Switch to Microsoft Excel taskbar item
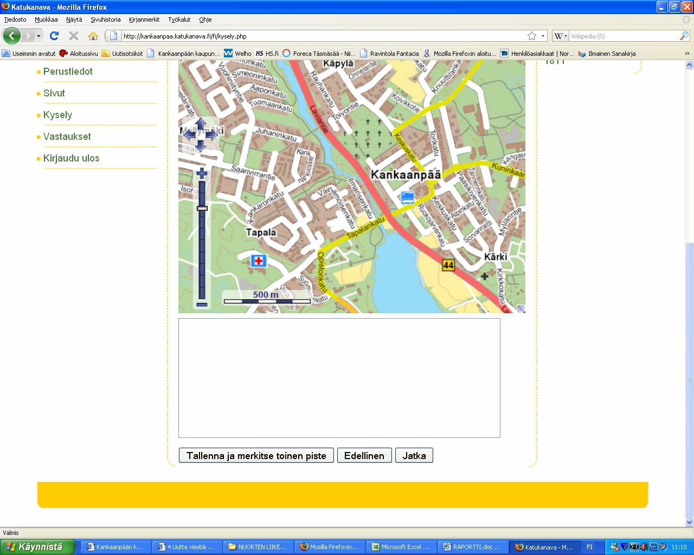The image size is (694, 555). (402, 547)
